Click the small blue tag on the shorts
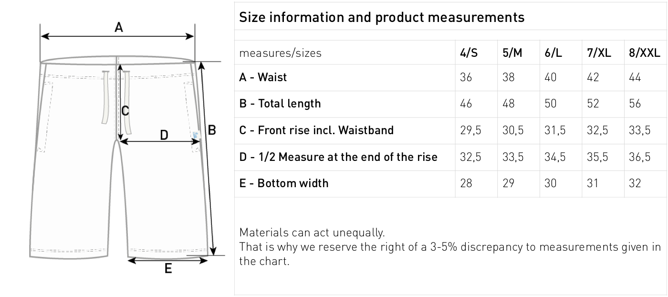Screen dimensions: 668x297 (196, 136)
